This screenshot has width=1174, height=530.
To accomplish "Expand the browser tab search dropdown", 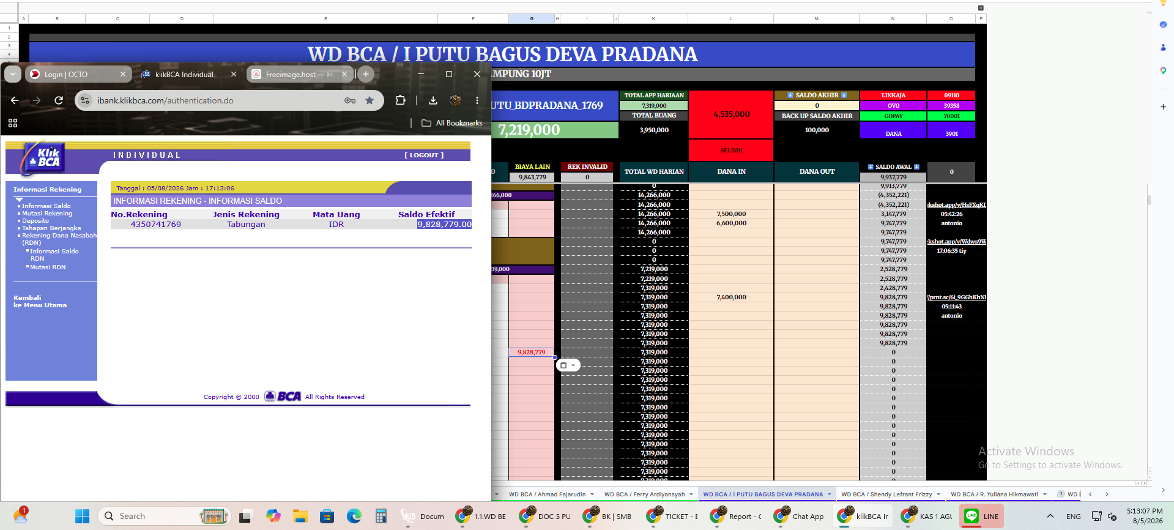I will click(x=13, y=74).
